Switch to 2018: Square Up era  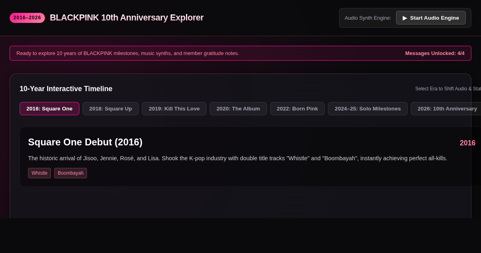111,108
